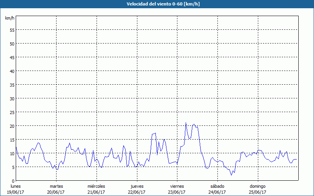Select the 25 y-axis tick label
The width and height of the screenshot is (314, 196).
12,112
